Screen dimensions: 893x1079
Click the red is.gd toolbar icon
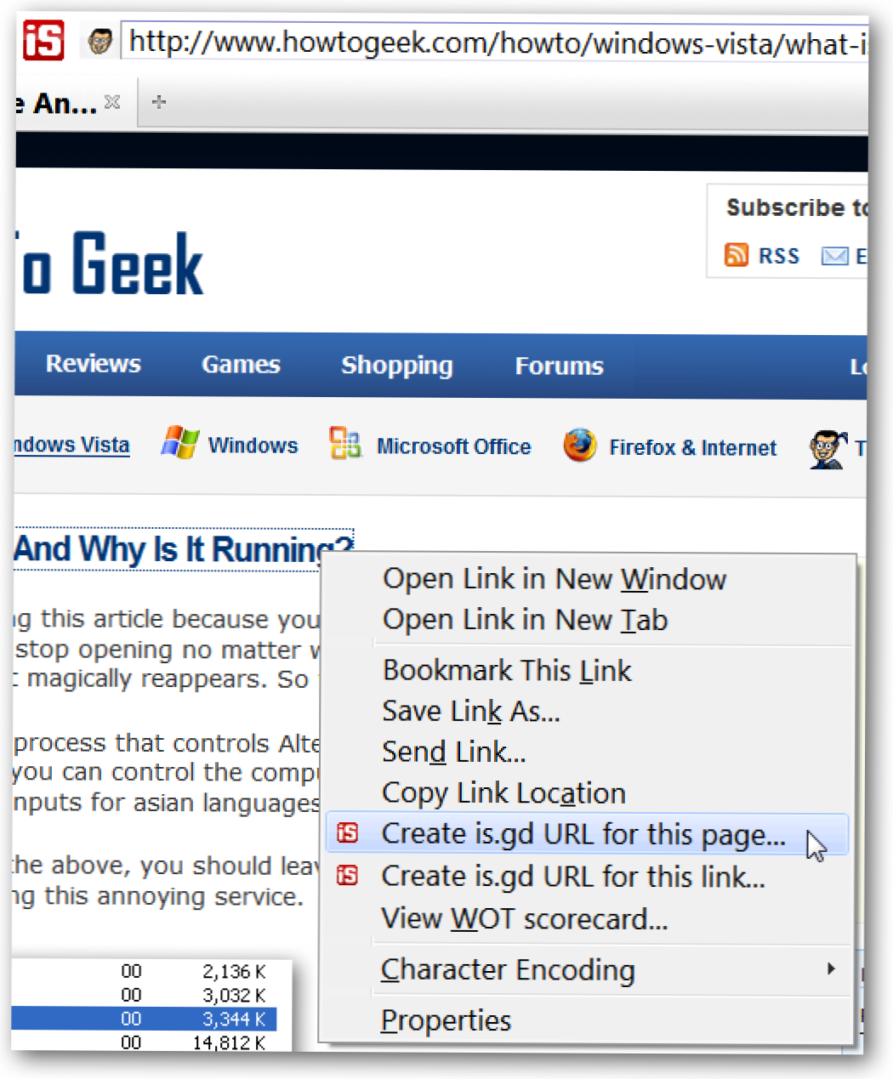pyautogui.click(x=43, y=41)
